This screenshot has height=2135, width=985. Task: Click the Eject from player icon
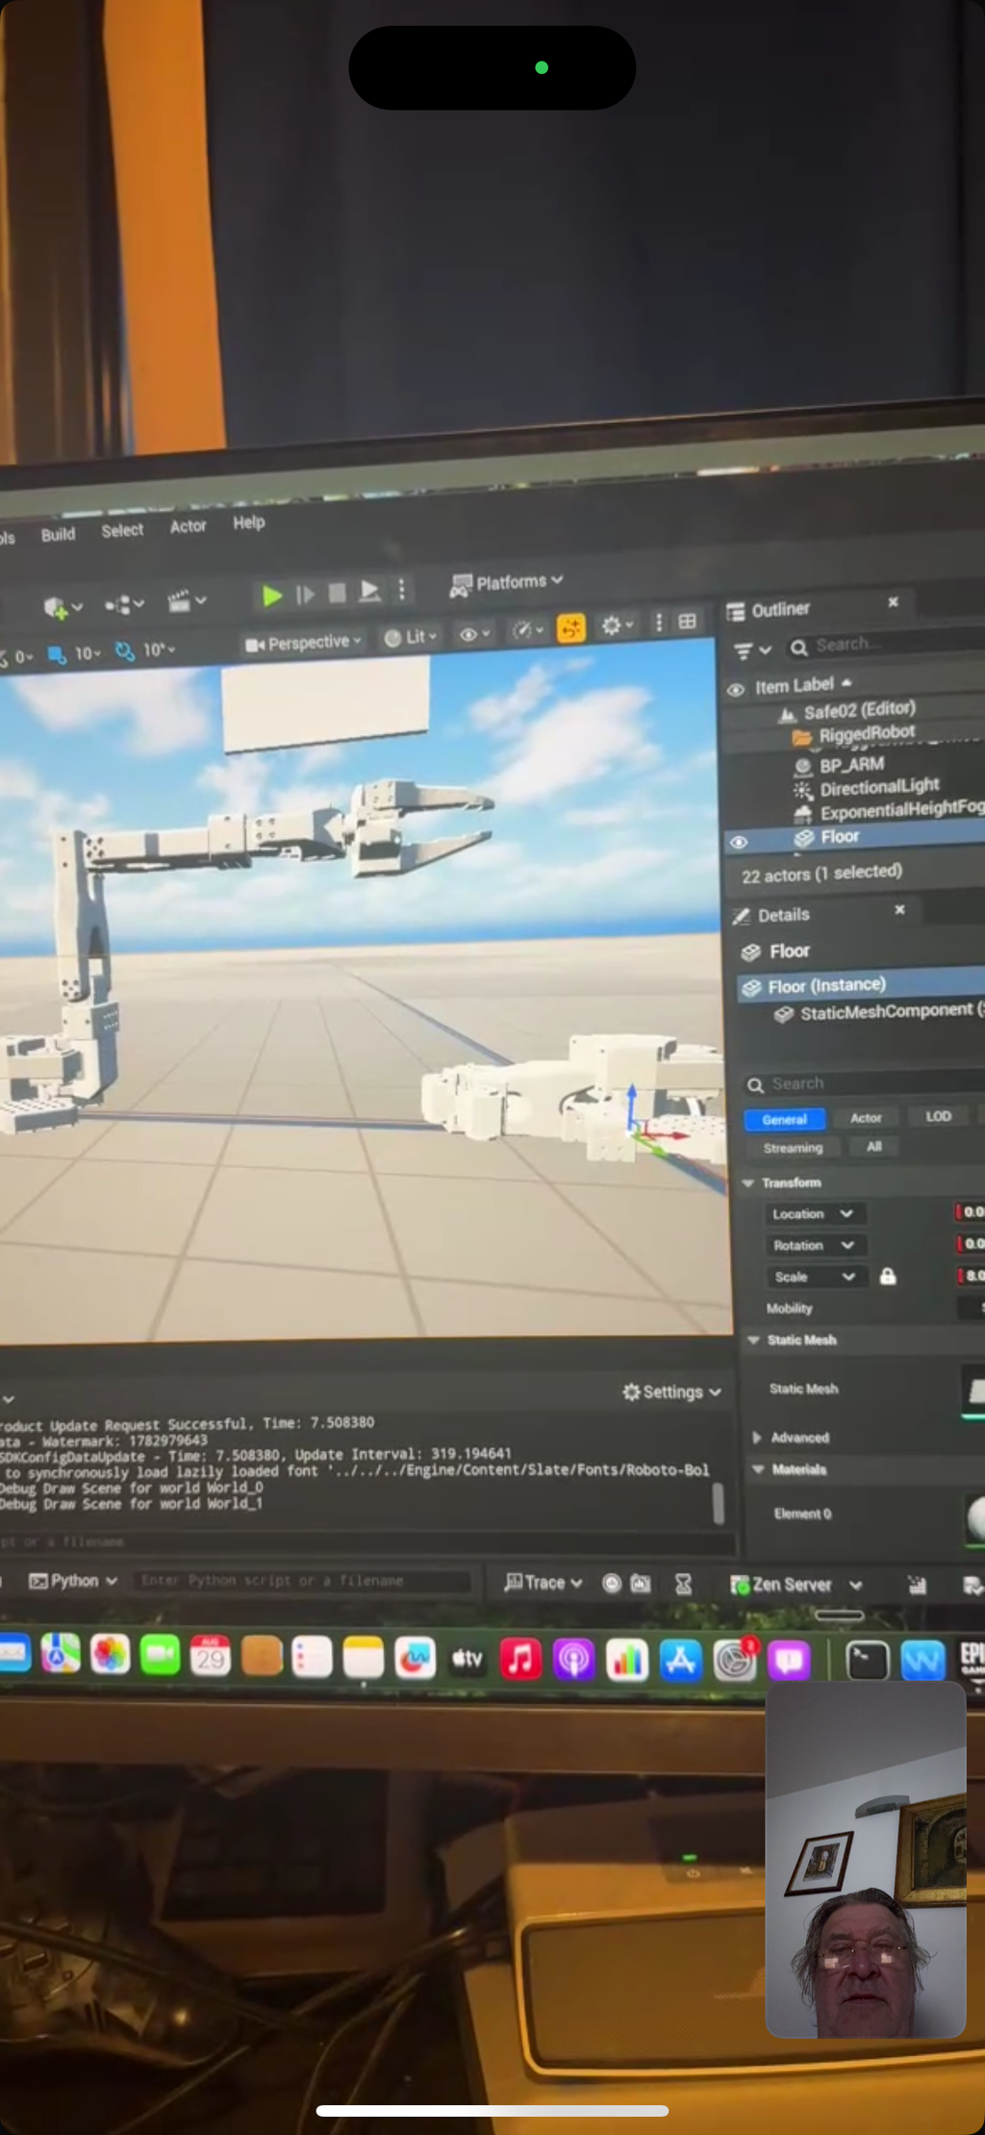click(369, 591)
